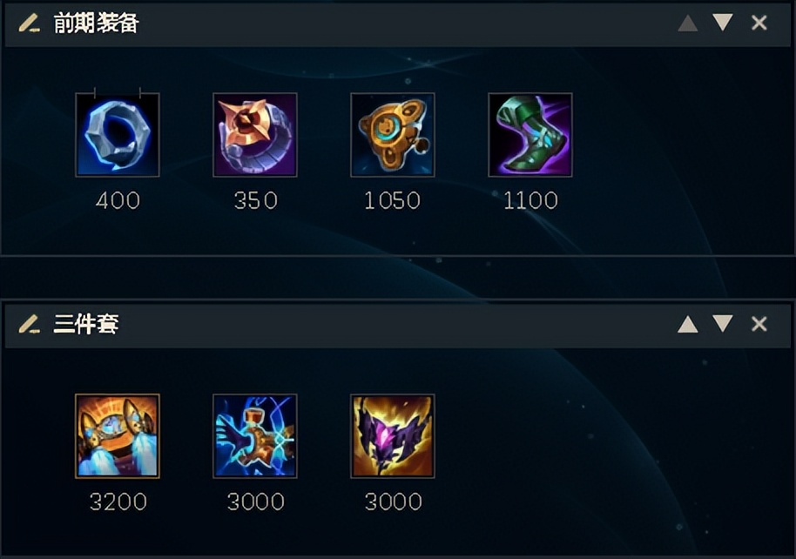Rename the 三件套 block using pencil icon
The width and height of the screenshot is (796, 559).
(x=30, y=324)
